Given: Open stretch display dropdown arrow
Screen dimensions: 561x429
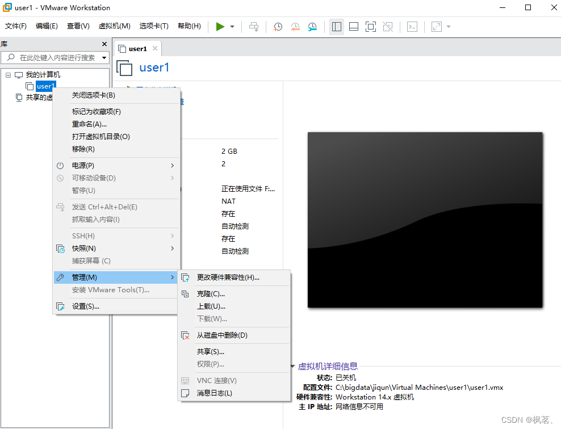Looking at the screenshot, I should click(449, 27).
